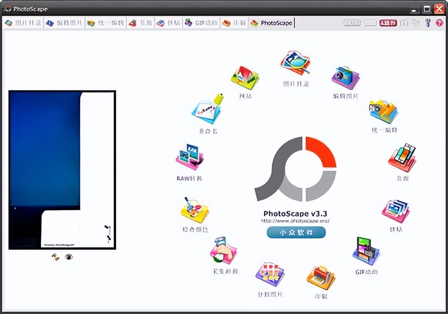Open the www.photoscape.org link
Image resolution: width=448 pixels, height=314 pixels.
point(295,221)
